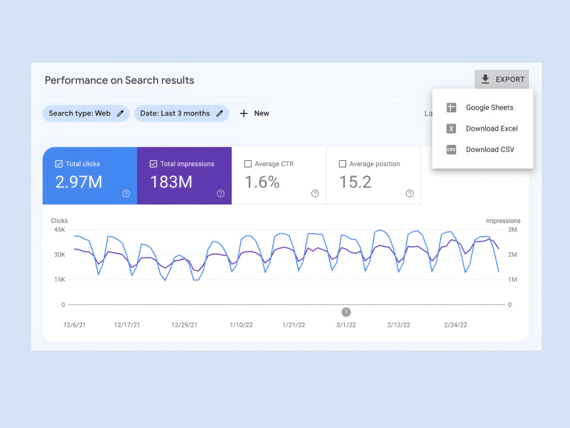The height and width of the screenshot is (428, 570).
Task: Click the 2/1/22 date axis label
Action: (346, 325)
